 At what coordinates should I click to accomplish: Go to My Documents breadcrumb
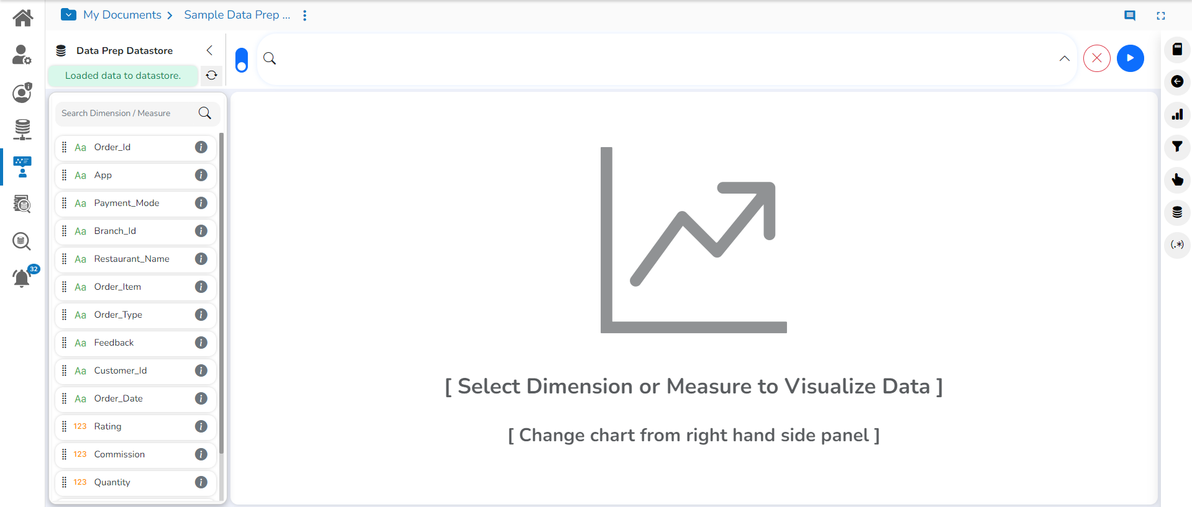(122, 15)
